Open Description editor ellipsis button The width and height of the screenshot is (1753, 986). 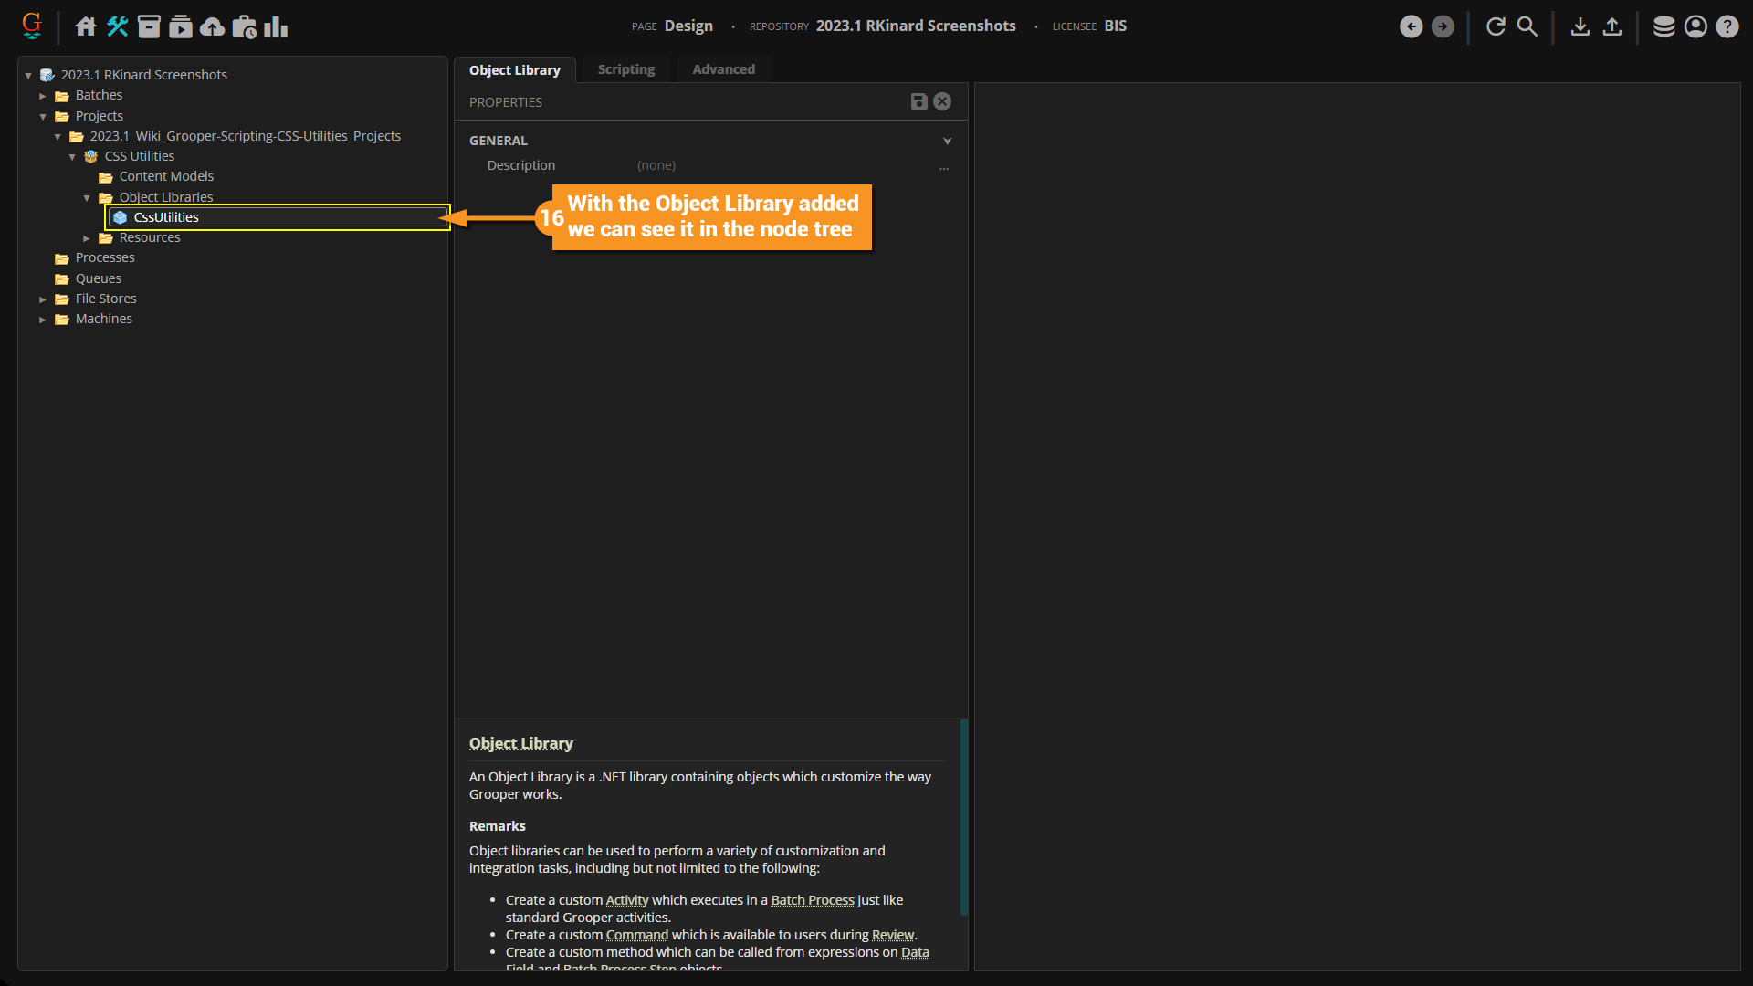943,166
